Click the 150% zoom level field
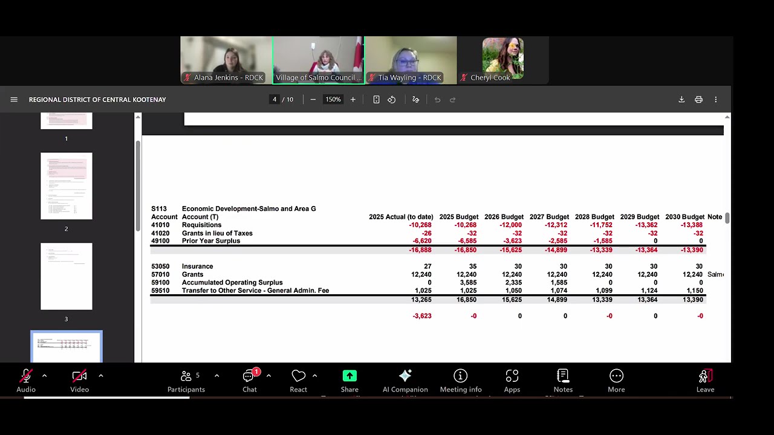774x435 pixels. (x=333, y=100)
